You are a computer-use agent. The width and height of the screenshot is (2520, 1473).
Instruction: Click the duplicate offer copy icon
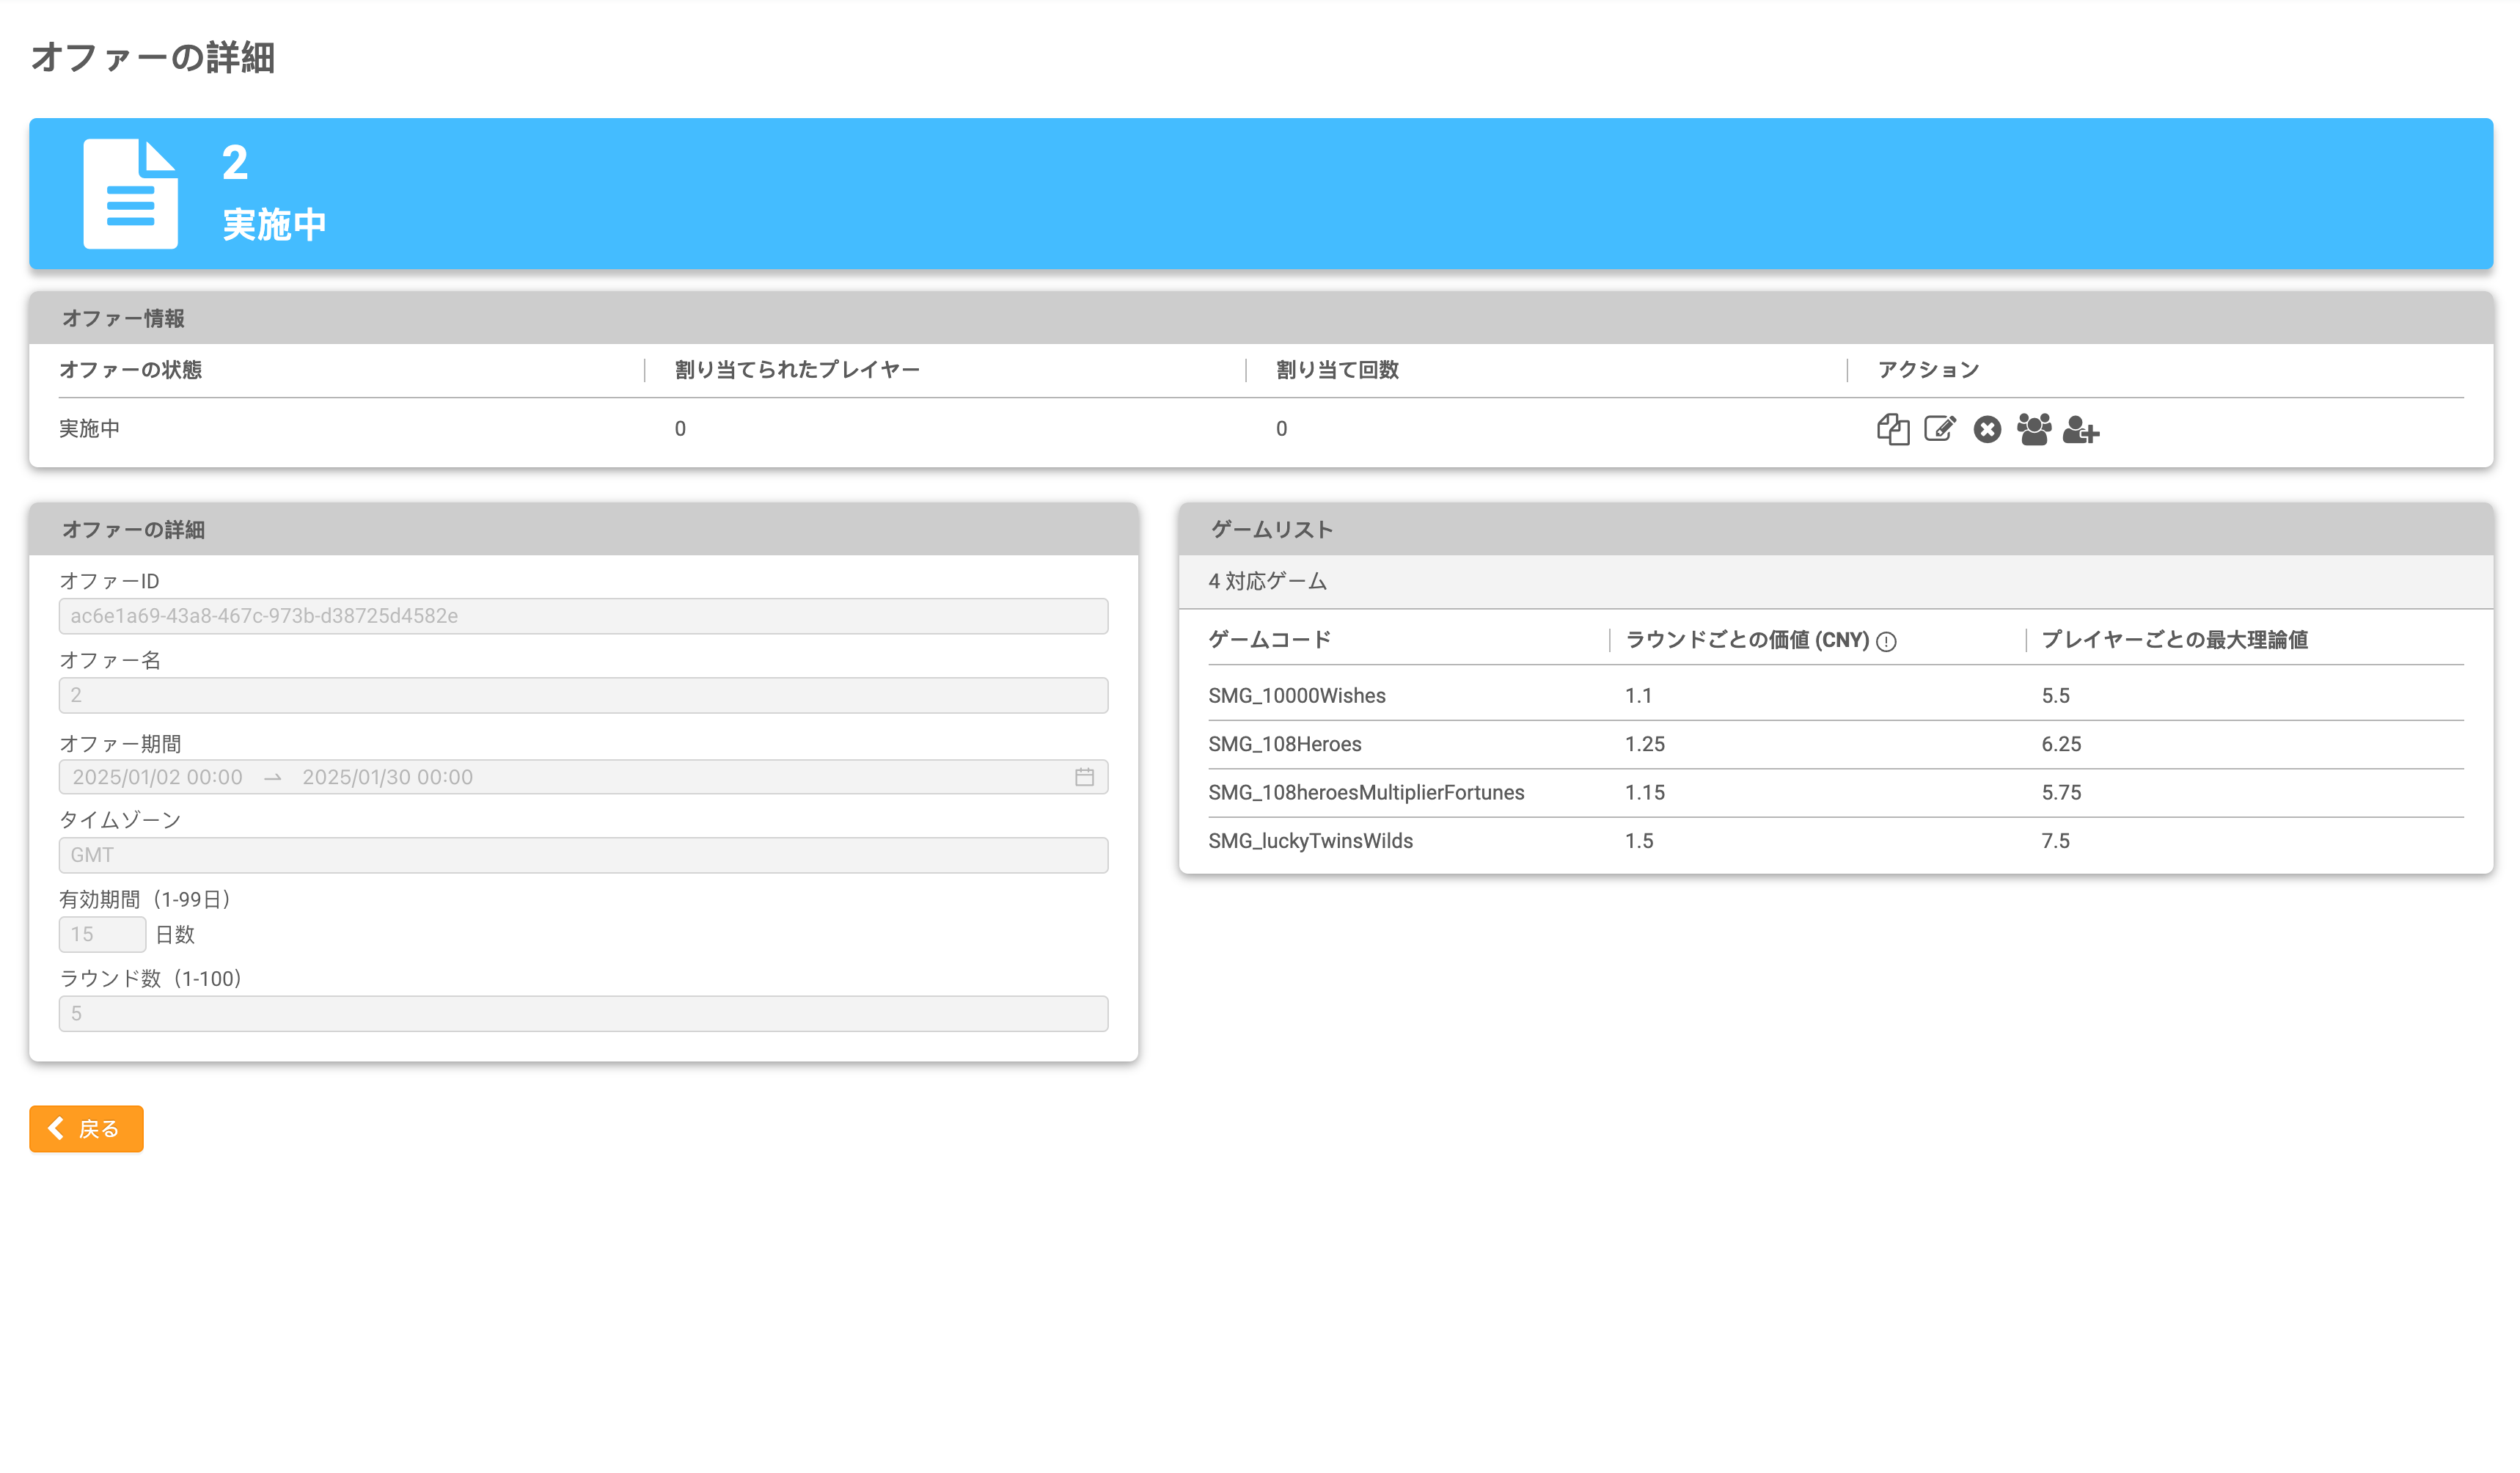[x=1892, y=429]
